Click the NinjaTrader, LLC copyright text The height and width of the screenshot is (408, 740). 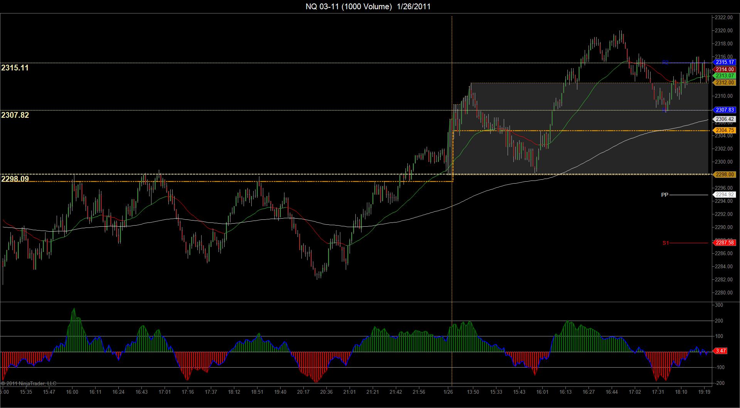click(29, 383)
